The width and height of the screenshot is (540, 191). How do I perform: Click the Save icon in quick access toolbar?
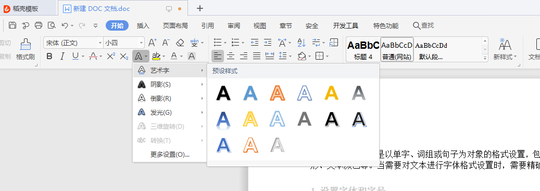[x=12, y=25]
